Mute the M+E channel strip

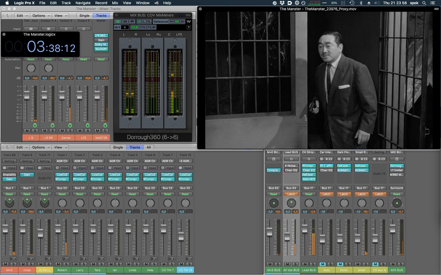[5, 264]
